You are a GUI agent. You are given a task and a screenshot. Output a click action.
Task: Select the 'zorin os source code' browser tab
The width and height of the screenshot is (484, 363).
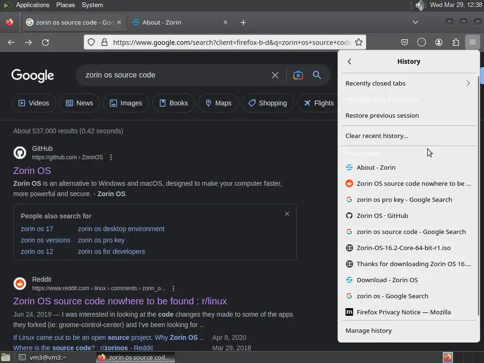pos(73,22)
